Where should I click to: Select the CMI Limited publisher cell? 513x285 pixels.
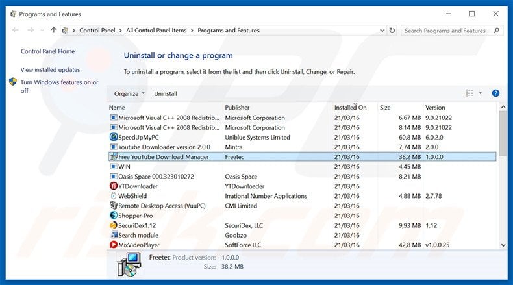(x=241, y=206)
